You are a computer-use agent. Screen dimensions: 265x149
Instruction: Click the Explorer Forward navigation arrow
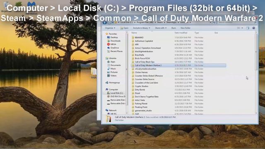click(x=109, y=22)
